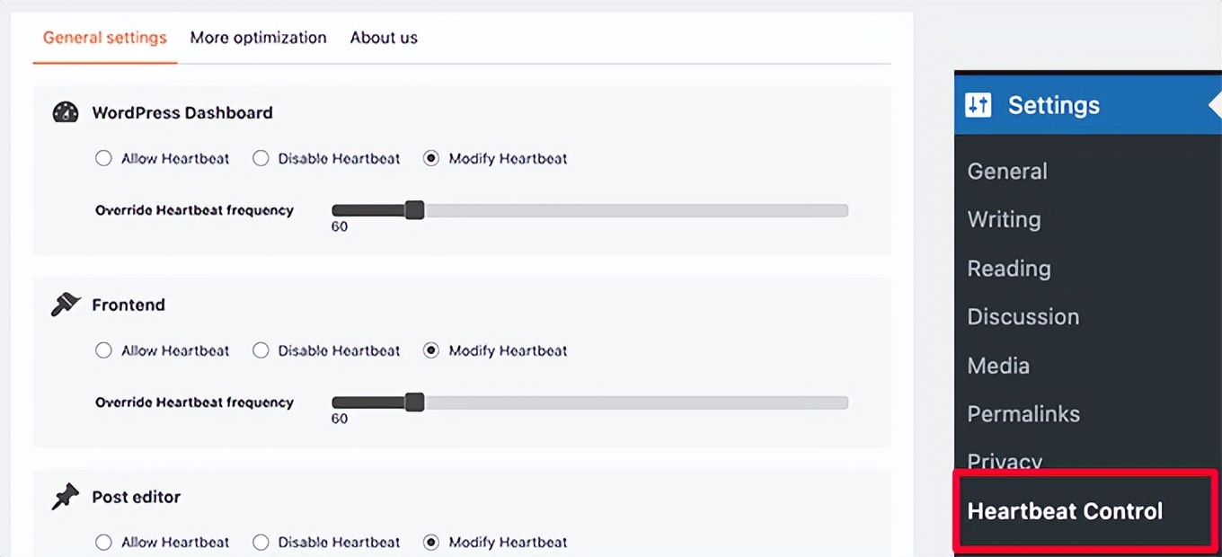Select Disable Heartbeat for Post editor
Screen dimensions: 1222x557
261,542
